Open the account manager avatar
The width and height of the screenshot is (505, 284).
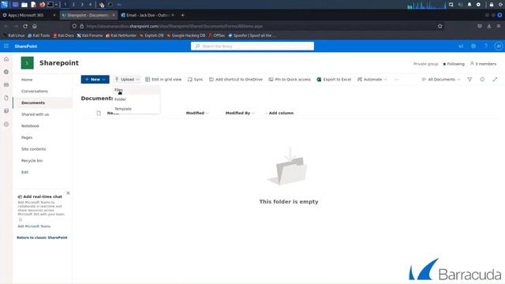point(498,46)
